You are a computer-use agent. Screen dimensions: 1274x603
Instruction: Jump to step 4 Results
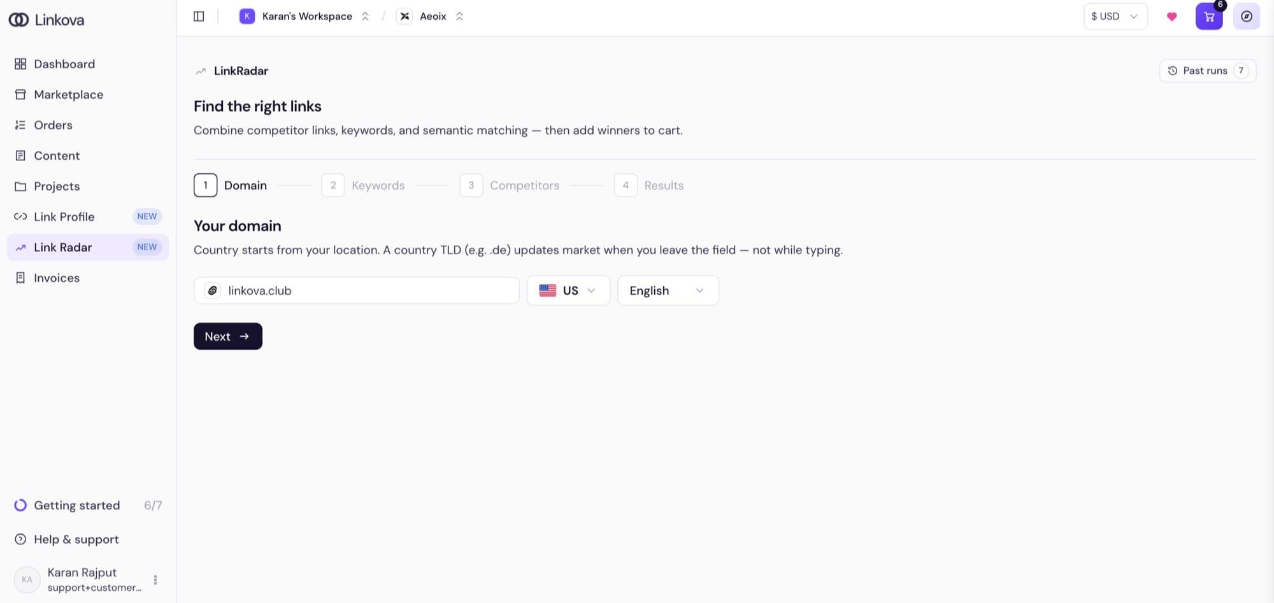click(x=649, y=185)
